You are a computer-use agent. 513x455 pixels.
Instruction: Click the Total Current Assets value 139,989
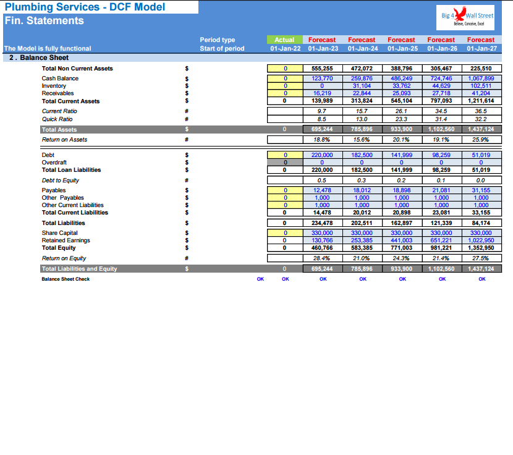coord(323,101)
